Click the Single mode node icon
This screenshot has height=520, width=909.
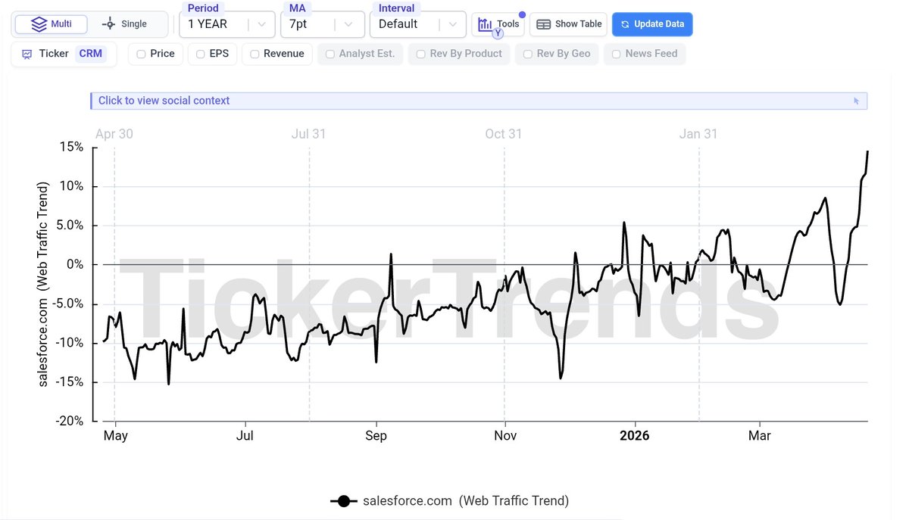coord(108,24)
